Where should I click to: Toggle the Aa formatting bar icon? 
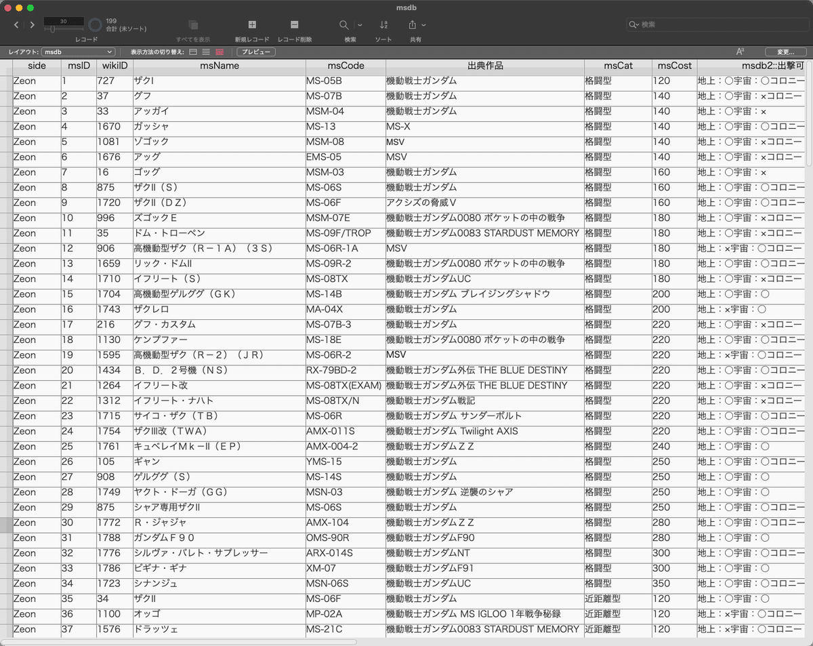(x=740, y=52)
